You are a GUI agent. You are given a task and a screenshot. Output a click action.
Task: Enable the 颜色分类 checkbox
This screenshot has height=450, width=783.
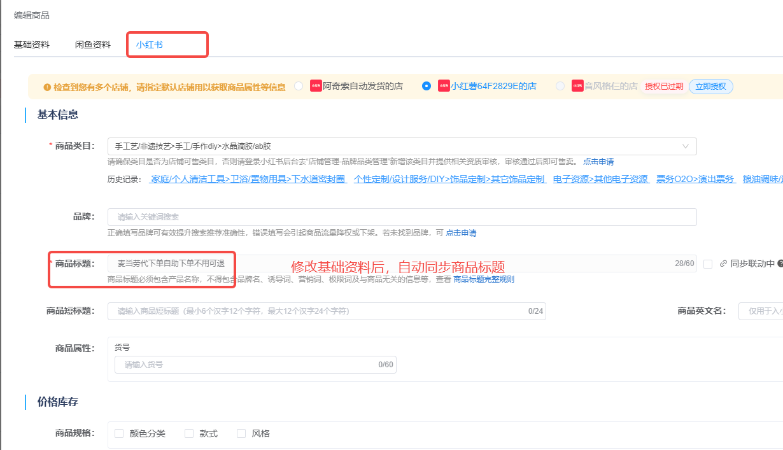point(119,433)
